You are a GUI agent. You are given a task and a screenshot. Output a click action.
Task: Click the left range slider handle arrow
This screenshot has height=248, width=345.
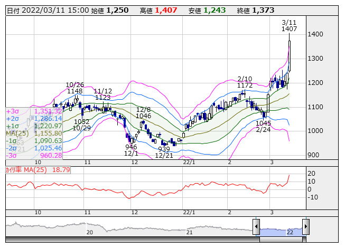(256, 226)
